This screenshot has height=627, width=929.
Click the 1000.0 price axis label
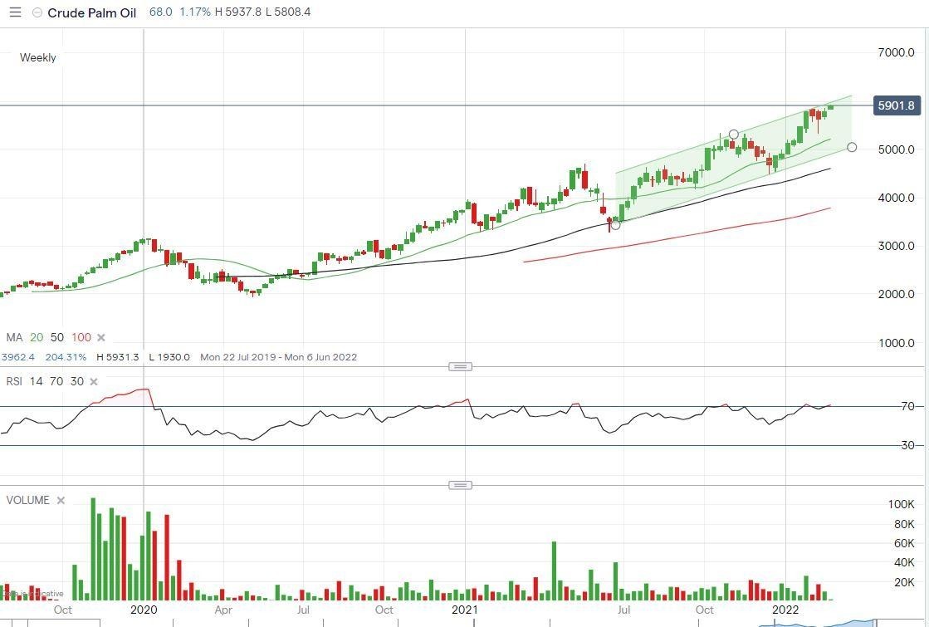pyautogui.click(x=896, y=342)
